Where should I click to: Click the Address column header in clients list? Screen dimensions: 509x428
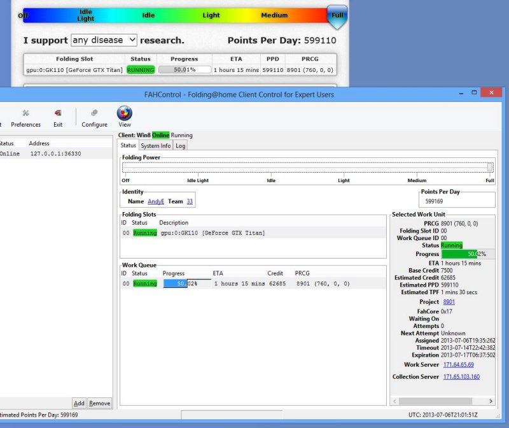click(39, 143)
